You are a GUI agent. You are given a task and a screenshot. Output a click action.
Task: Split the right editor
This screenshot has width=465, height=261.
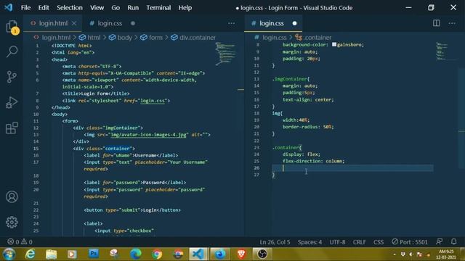(436, 23)
